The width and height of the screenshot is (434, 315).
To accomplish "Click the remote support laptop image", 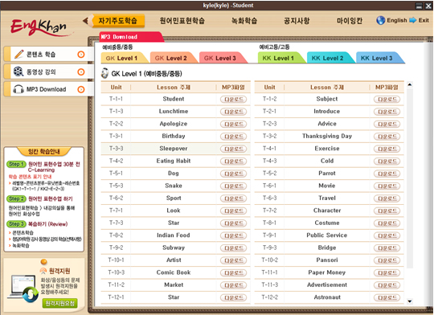I will click(23, 289).
